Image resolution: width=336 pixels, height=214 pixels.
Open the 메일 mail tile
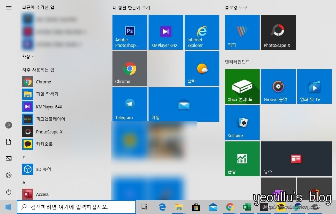pyautogui.click(x=184, y=105)
